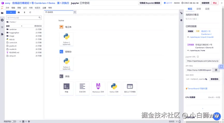Open the extension manager puzzle icon
Image resolution: width=224 pixels, height=123 pixels.
(2, 34)
